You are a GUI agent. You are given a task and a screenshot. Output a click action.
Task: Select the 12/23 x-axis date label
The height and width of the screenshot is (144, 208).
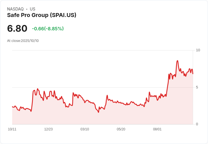click(48, 129)
